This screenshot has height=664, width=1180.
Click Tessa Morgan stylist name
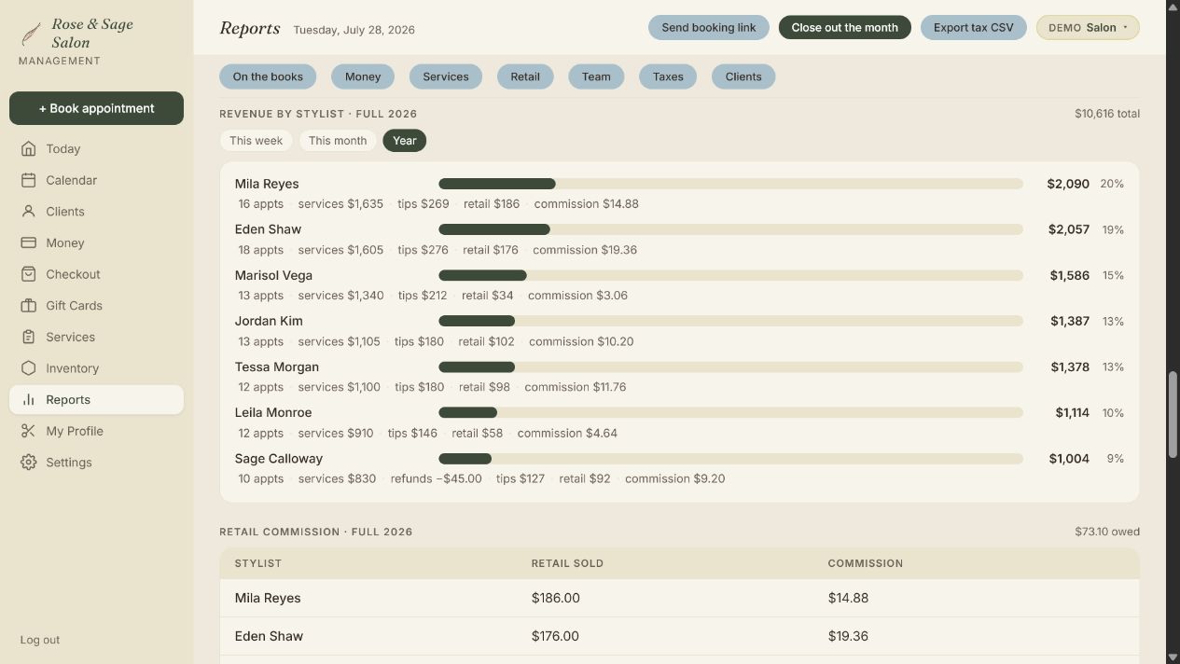point(277,367)
